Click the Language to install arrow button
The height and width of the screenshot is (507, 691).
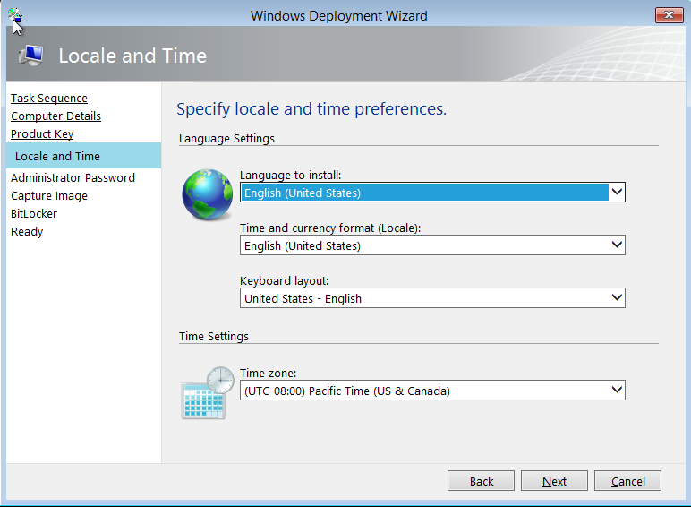tap(617, 193)
